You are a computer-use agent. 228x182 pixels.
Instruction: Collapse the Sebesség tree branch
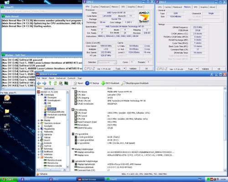click(x=39, y=157)
